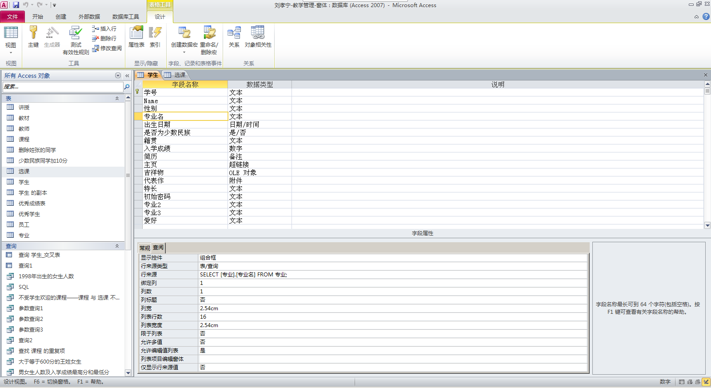The width and height of the screenshot is (711, 388).
Task: Click Delete Rows (删除行) button
Action: tap(104, 38)
